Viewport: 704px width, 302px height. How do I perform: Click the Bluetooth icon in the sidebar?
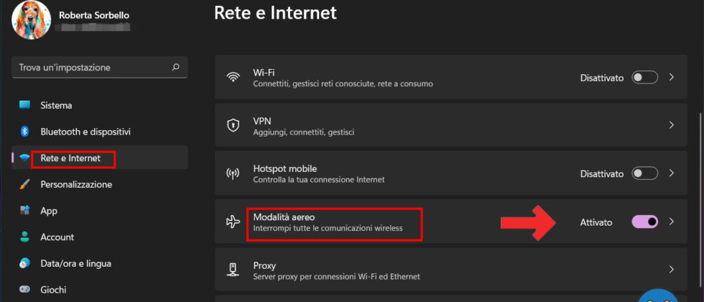(x=24, y=132)
